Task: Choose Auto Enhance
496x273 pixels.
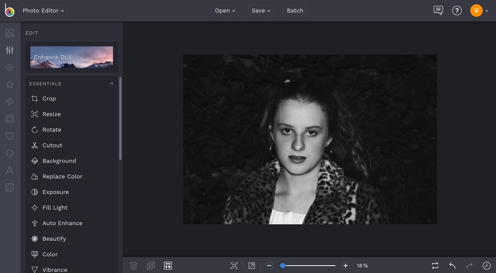Action: [72, 223]
